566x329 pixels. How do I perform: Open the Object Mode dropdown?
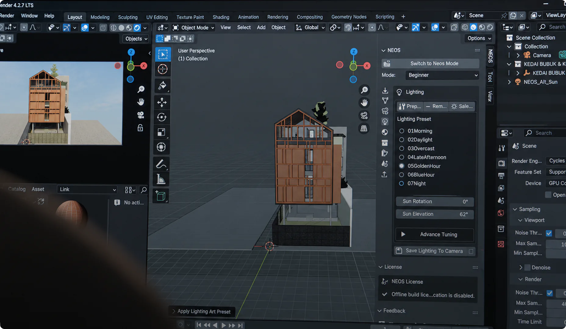click(193, 28)
